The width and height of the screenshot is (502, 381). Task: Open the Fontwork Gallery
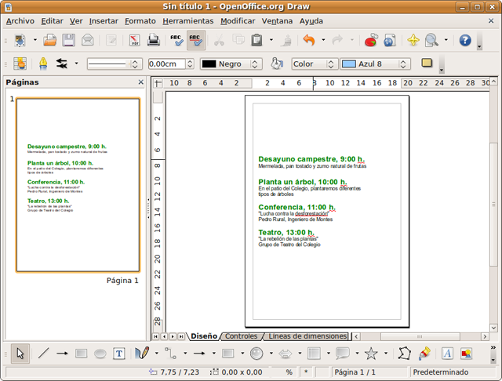447,354
